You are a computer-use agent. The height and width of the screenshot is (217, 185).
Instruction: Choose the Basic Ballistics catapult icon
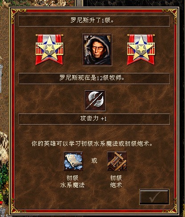[x=117, y=161]
